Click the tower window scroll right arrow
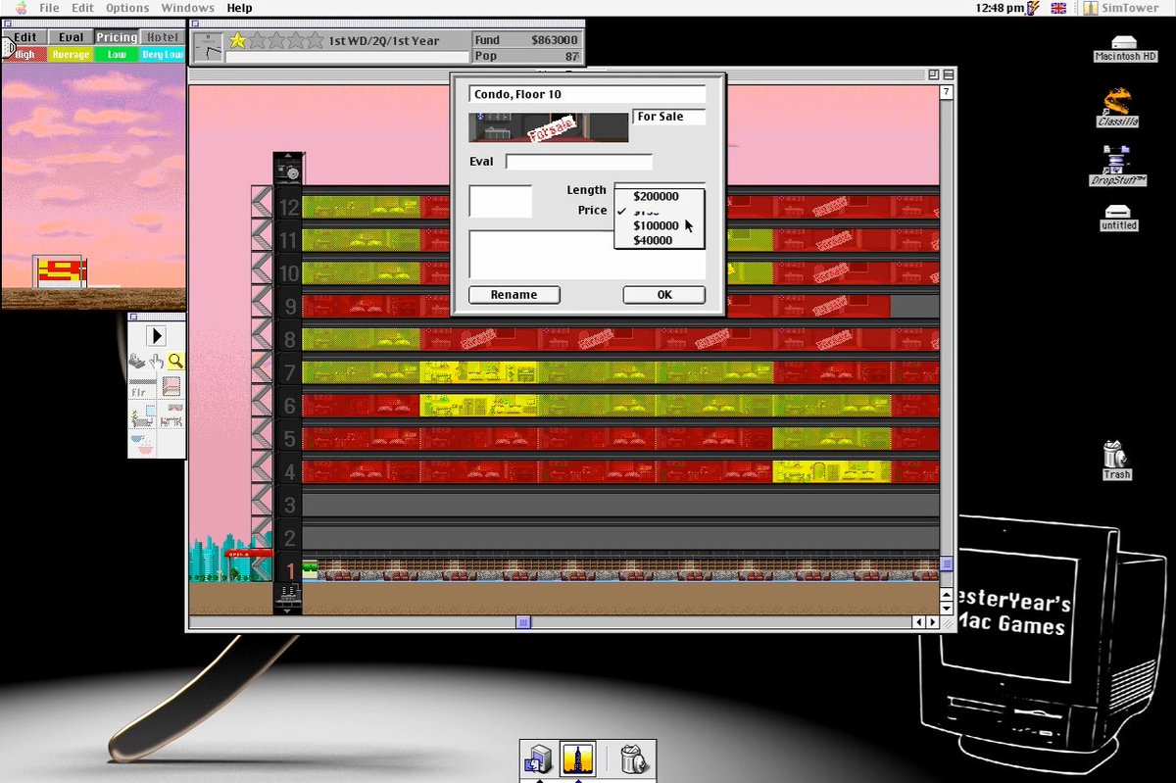Viewport: 1176px width, 783px height. click(932, 621)
